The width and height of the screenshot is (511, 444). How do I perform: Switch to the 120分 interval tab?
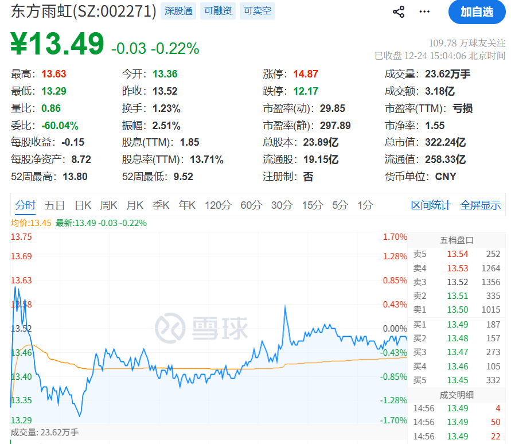[x=217, y=205]
